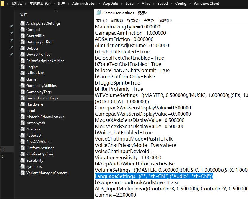248x199 pixels.
Task: Click the VibrationSensitivity=1.000000 line
Action: coord(128,157)
